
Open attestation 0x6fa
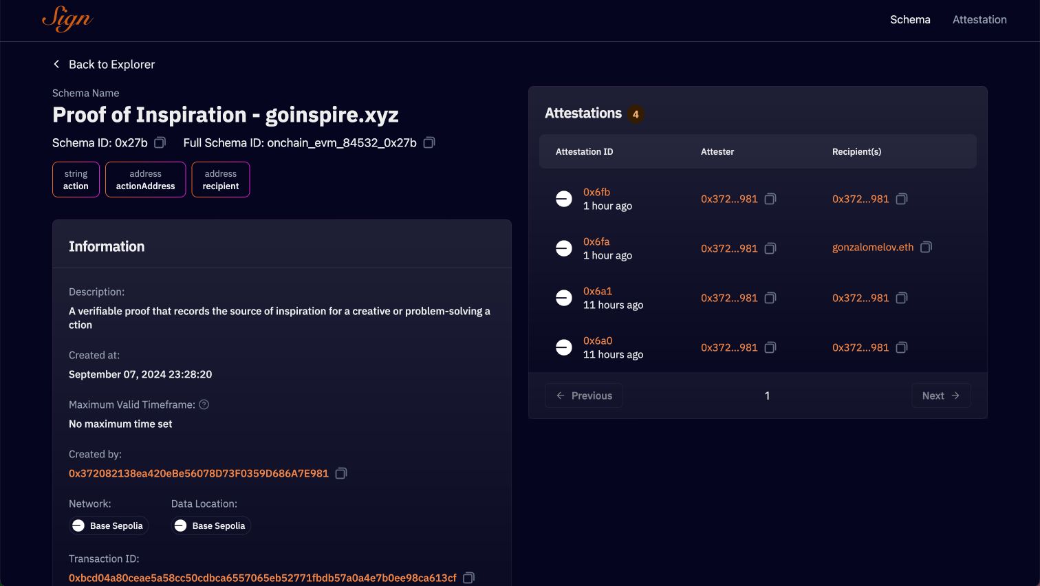(x=596, y=241)
